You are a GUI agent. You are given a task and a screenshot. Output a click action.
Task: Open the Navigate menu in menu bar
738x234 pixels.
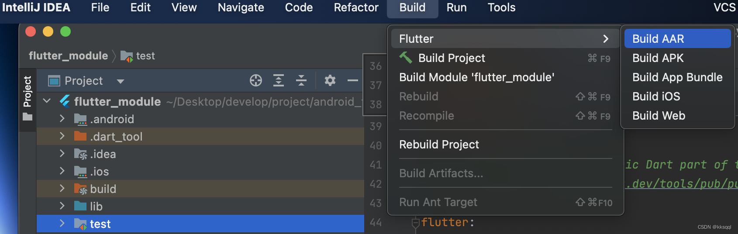[241, 8]
